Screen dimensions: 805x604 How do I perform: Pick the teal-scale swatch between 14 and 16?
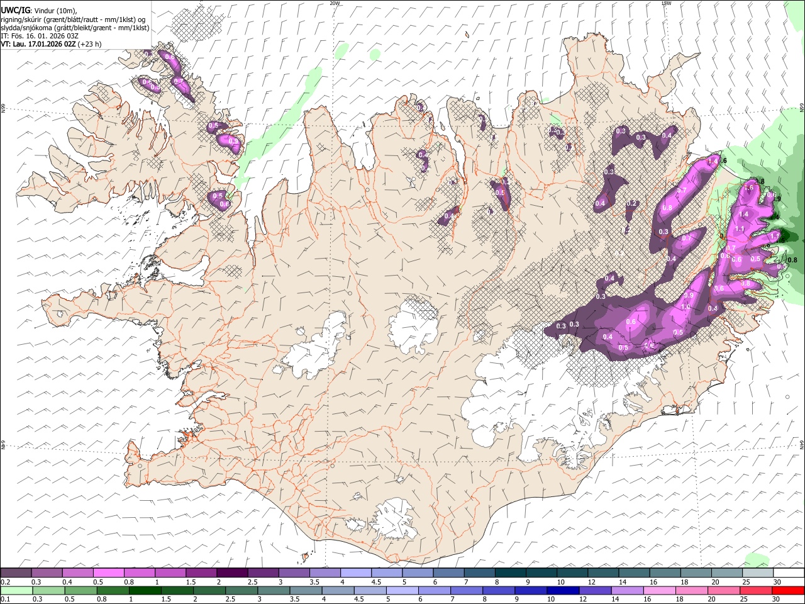coord(633,573)
